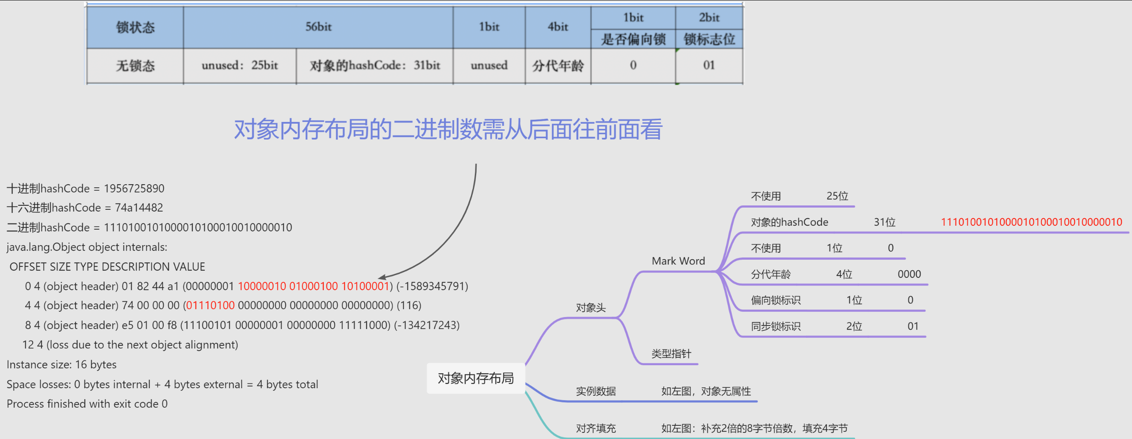1132x439 pixels.
Task: Click the Instance size: 16 bytes line
Action: (61, 364)
